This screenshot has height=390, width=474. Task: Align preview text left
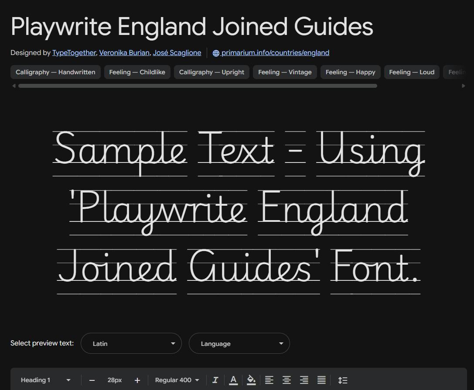click(269, 380)
